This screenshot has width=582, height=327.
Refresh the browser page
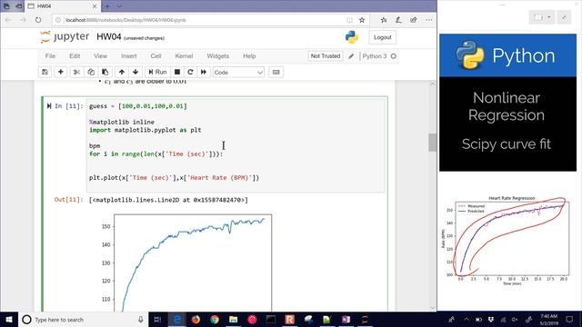38,20
